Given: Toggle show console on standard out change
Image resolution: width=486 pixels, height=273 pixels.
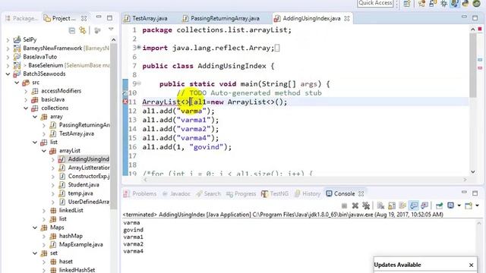Looking at the screenshot, I should 413,206.
